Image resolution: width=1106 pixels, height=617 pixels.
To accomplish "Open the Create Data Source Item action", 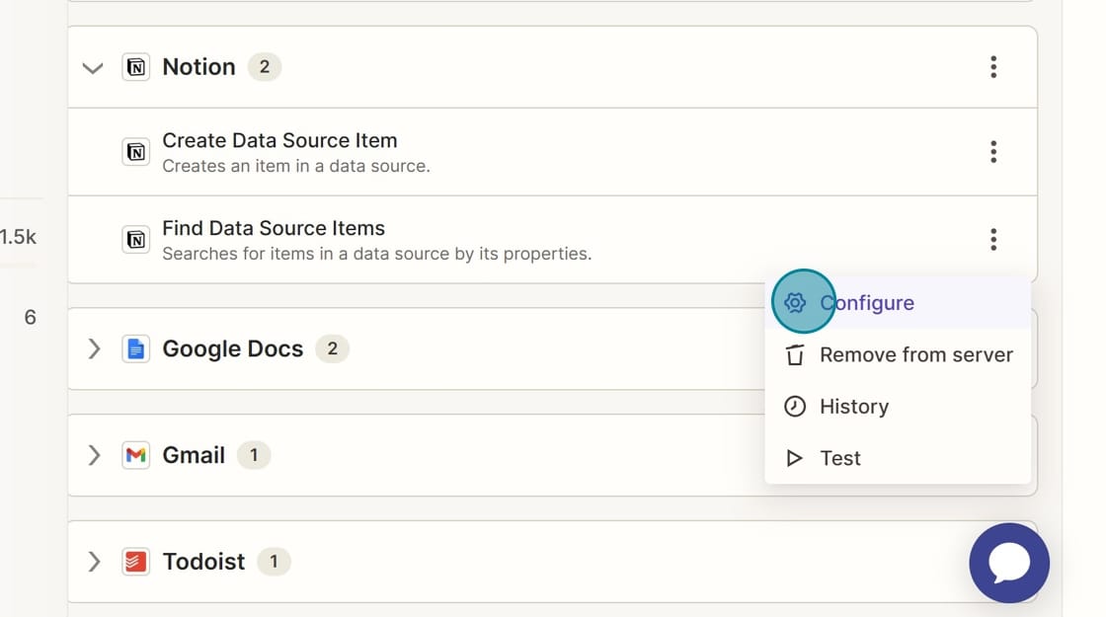I will 279,141.
